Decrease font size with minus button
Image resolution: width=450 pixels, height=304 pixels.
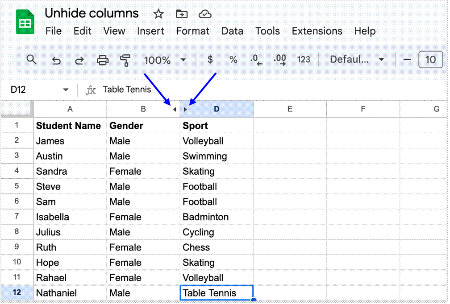coord(408,59)
